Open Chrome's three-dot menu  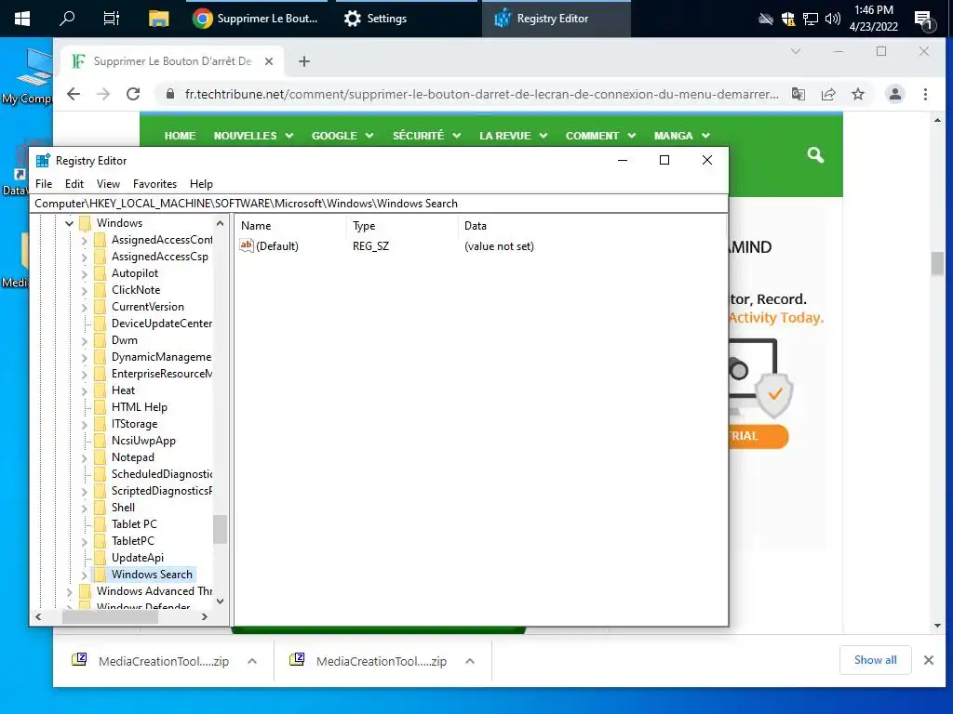pos(925,94)
